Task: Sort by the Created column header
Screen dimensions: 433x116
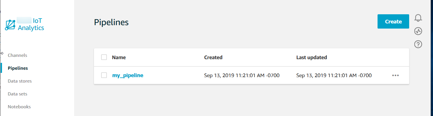Action: [x=213, y=57]
